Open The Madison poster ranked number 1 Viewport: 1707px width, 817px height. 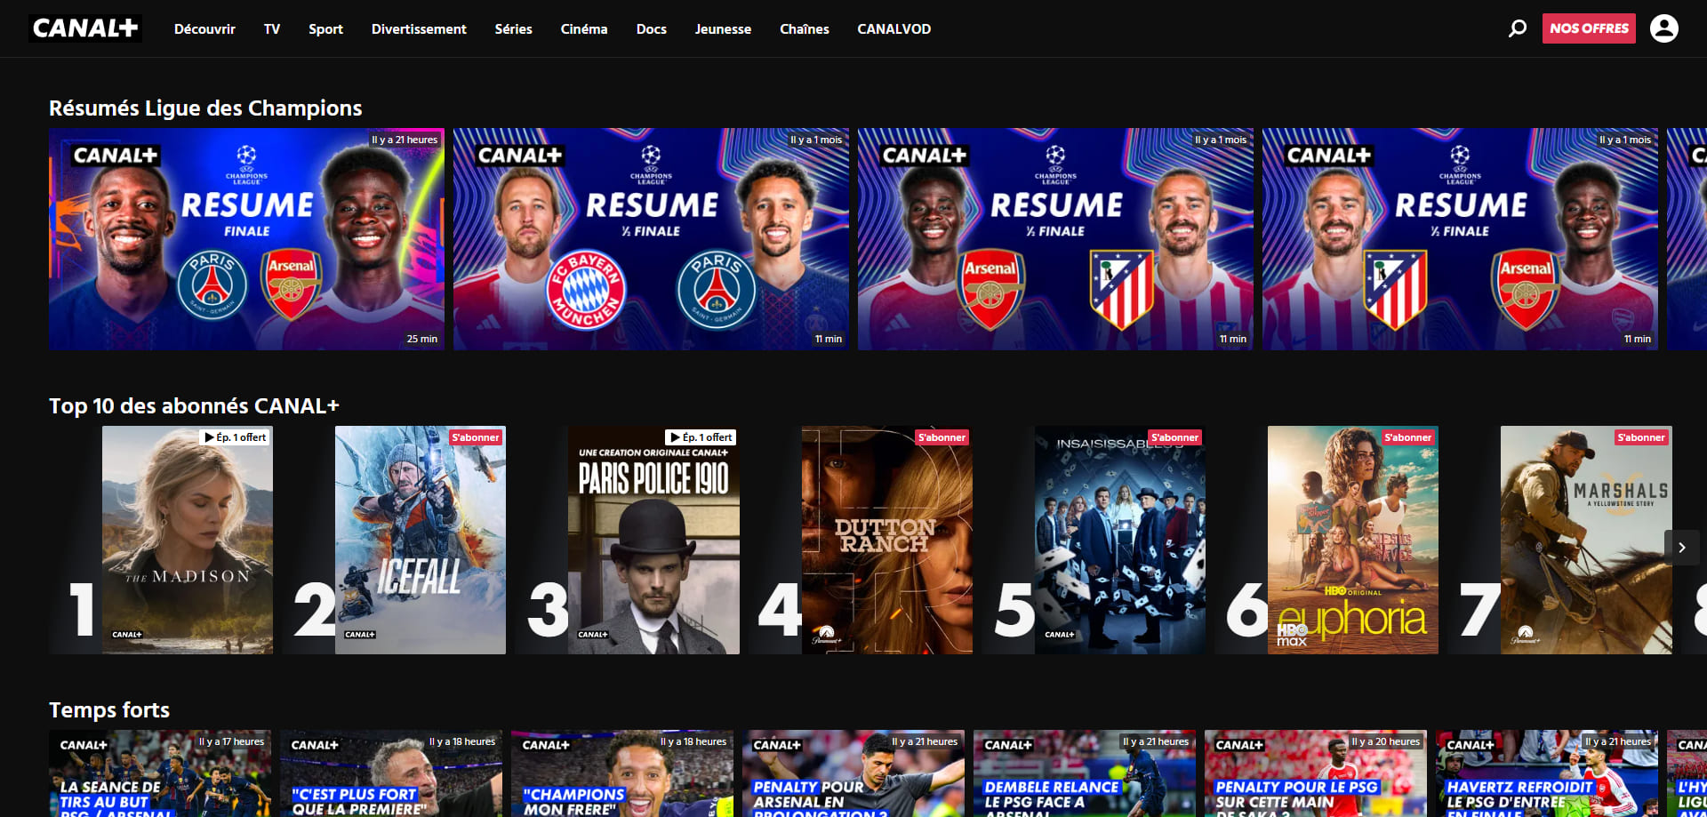188,541
